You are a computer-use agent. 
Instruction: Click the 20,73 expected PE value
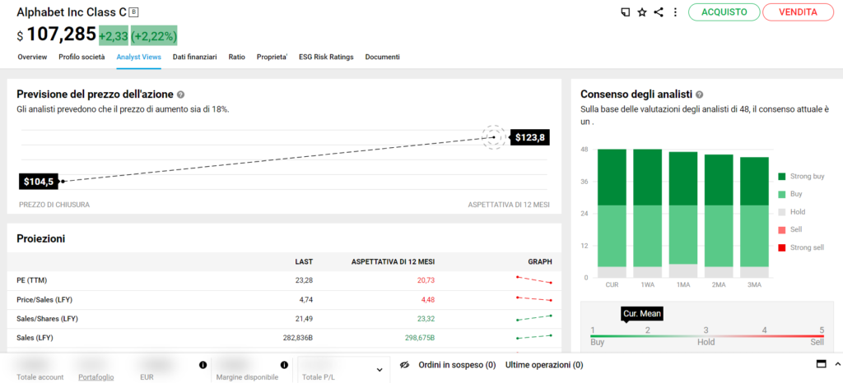coord(425,280)
